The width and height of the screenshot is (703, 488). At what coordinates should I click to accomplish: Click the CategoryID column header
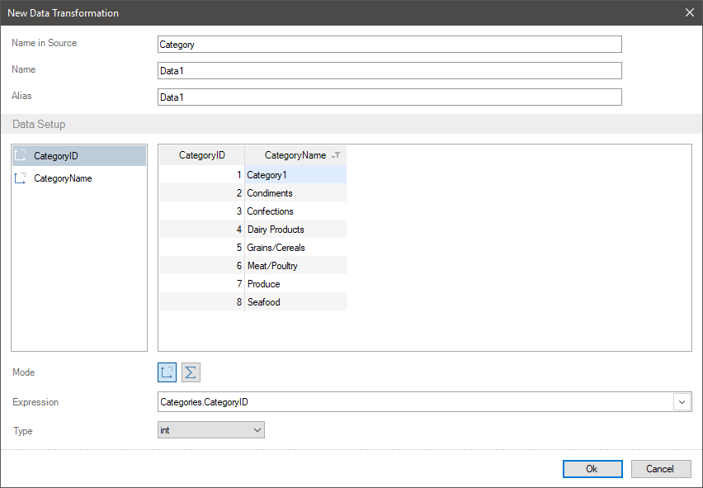[201, 155]
